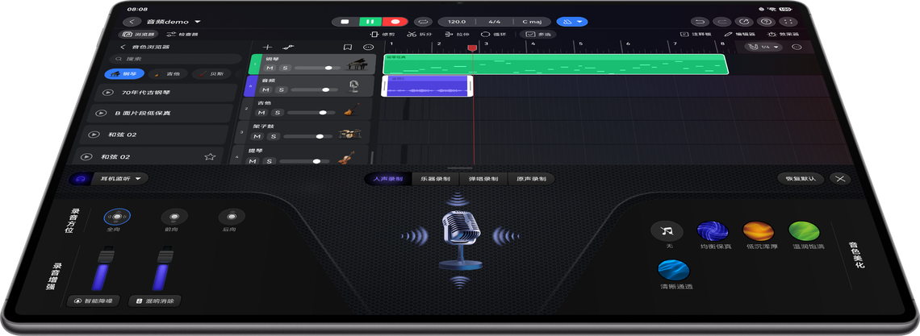This screenshot has width=920, height=336.
Task: Switch to the 弹唱录制 tab
Action: [483, 179]
